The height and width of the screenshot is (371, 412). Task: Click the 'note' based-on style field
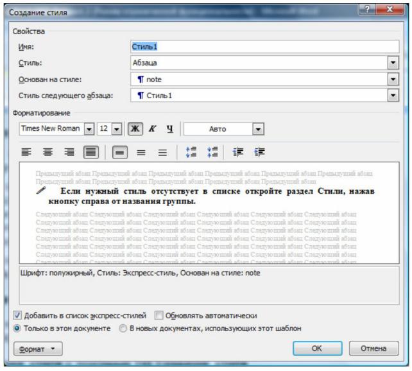259,79
